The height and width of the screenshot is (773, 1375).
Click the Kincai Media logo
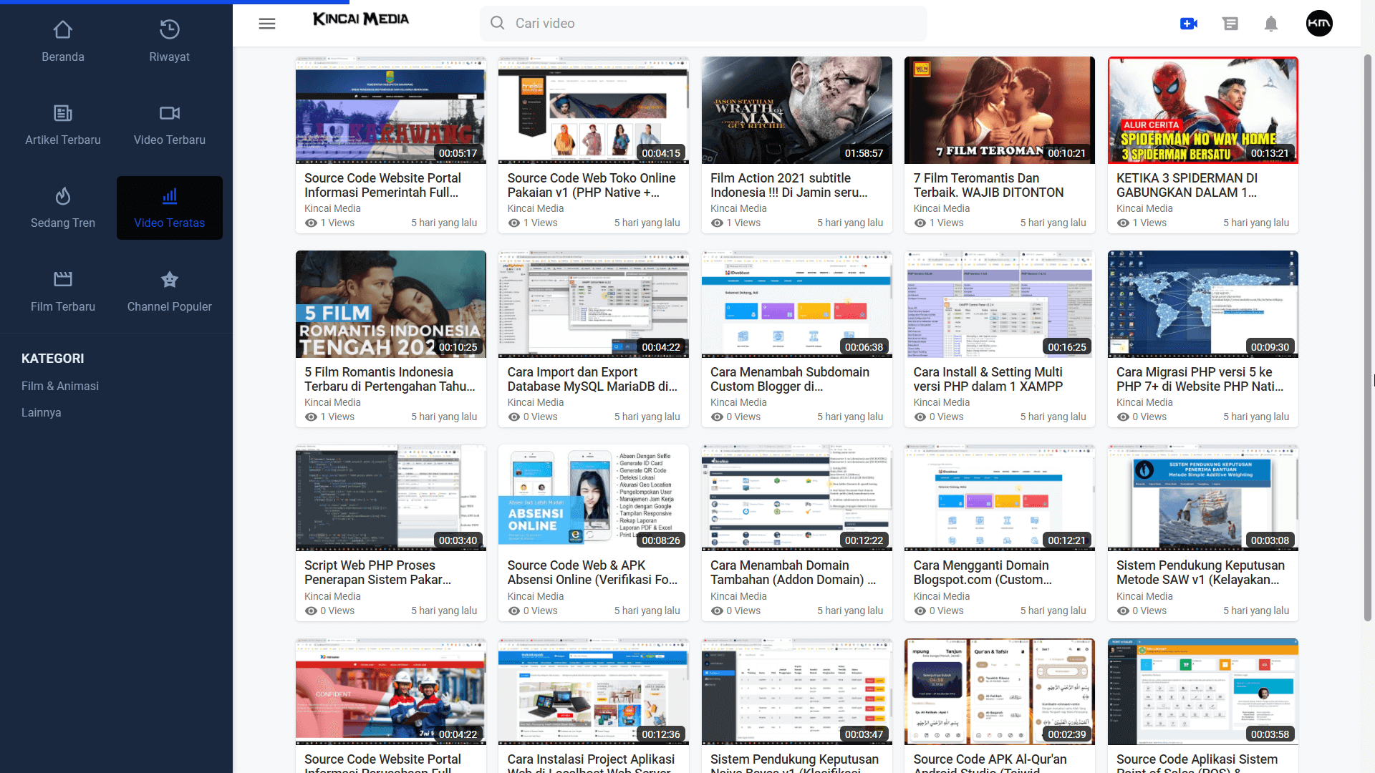[361, 19]
